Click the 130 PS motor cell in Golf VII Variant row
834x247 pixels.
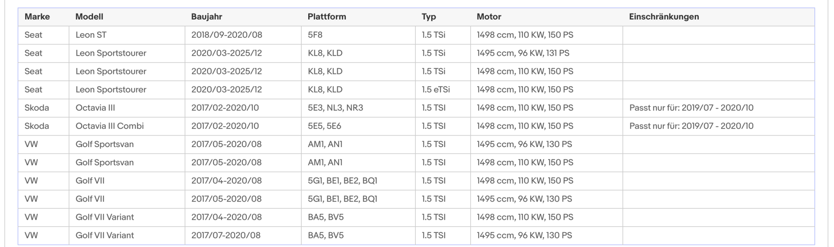(546, 235)
